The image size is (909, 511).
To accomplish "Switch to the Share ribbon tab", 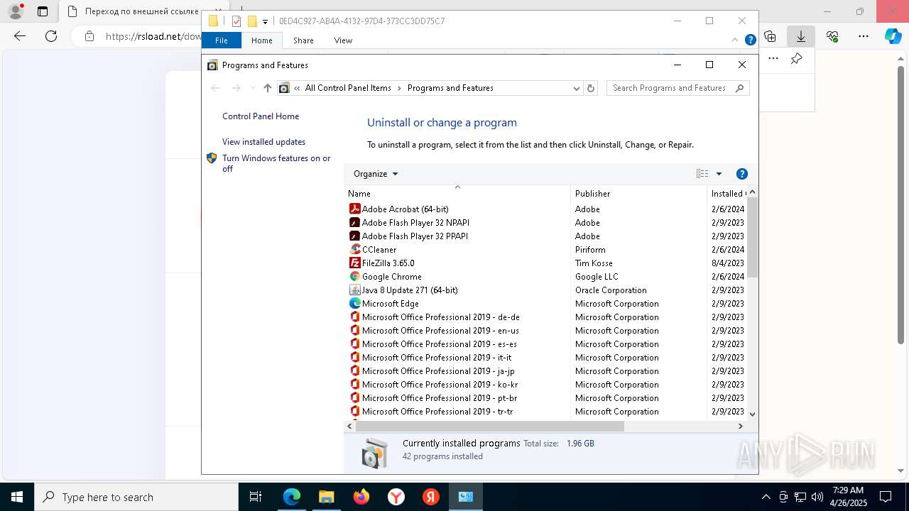I will pyautogui.click(x=303, y=40).
